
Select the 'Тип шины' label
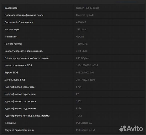(10, 123)
